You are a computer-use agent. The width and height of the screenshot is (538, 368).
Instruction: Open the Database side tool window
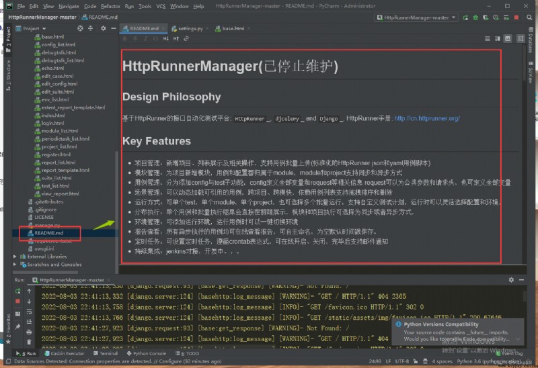pyautogui.click(x=531, y=40)
